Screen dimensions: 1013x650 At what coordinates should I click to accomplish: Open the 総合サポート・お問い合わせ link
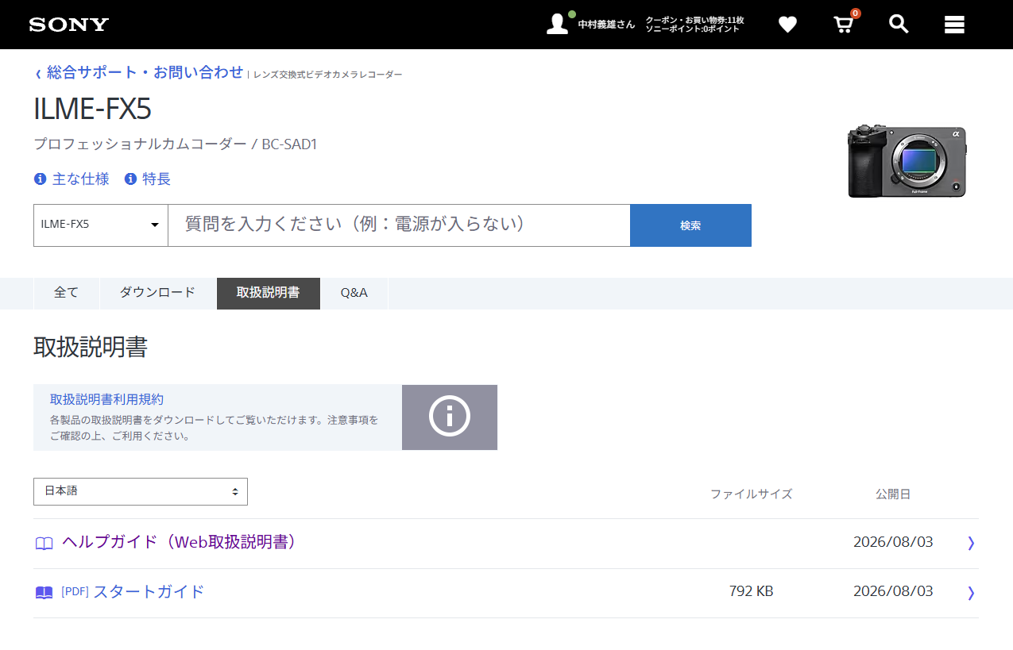[145, 72]
